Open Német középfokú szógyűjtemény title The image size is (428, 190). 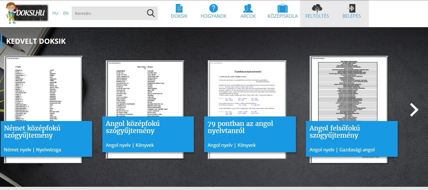[32, 132]
